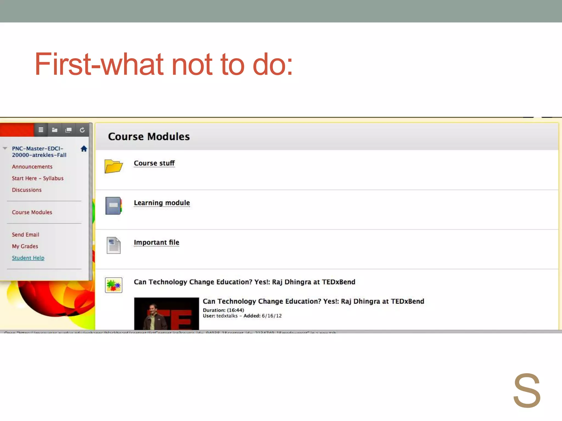Play the TEDxBend video thumbnail
The width and height of the screenshot is (562, 421).
pos(167,314)
